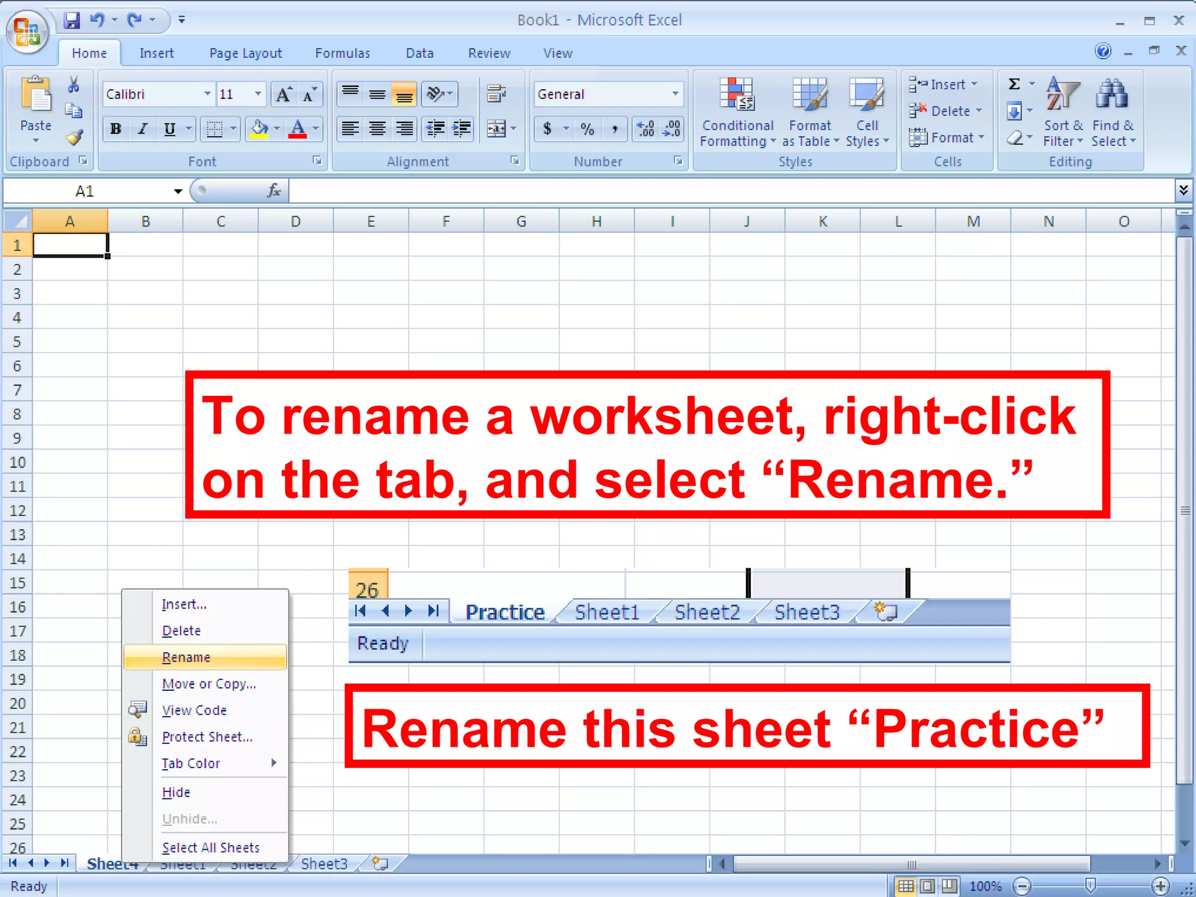Copy selection using the Copy icon

click(x=74, y=111)
